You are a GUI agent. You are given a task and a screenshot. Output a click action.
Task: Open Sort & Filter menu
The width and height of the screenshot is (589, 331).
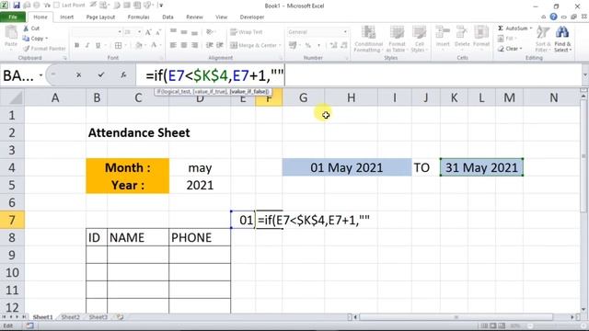542,39
